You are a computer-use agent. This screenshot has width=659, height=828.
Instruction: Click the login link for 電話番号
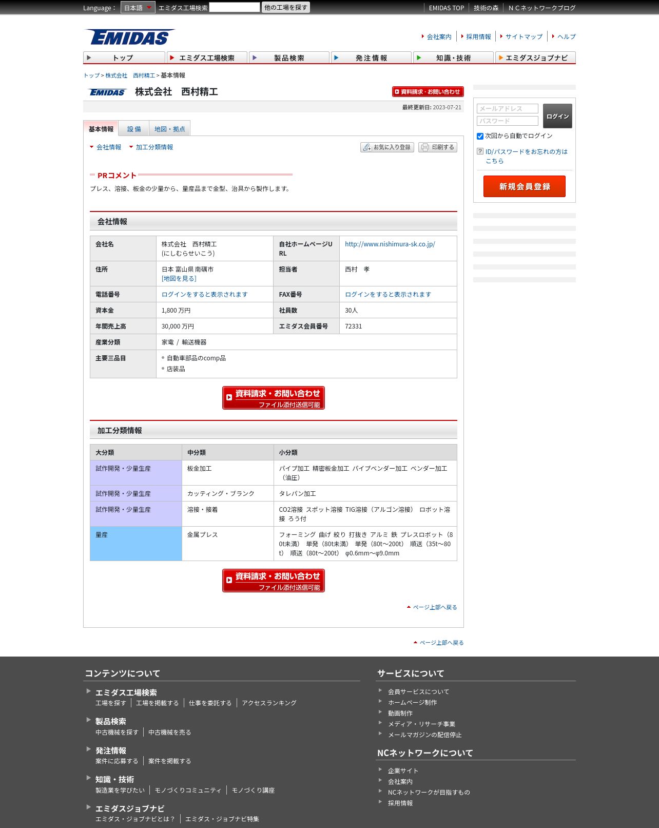click(x=205, y=295)
